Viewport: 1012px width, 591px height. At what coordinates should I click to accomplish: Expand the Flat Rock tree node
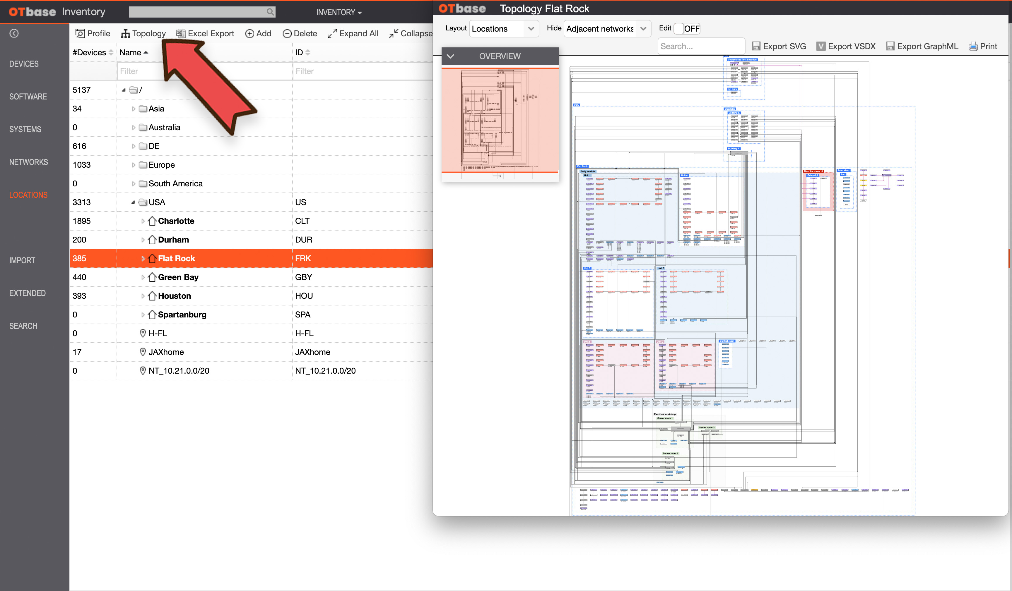click(143, 258)
